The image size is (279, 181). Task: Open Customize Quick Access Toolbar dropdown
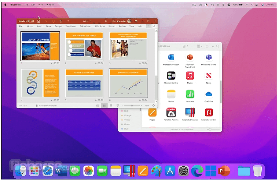pyautogui.click(x=68, y=21)
